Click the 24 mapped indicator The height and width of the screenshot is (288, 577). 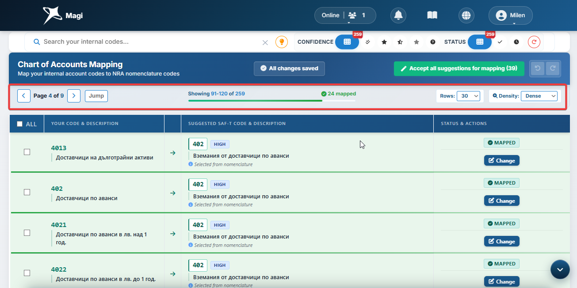tap(339, 94)
